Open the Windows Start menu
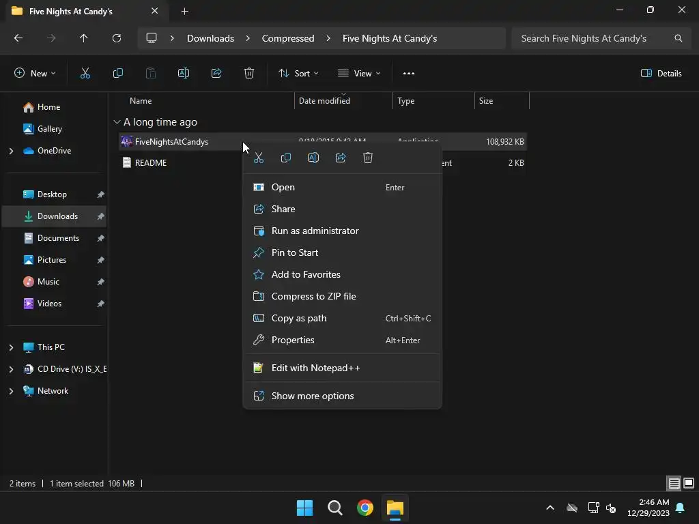Image resolution: width=699 pixels, height=524 pixels. [x=305, y=508]
